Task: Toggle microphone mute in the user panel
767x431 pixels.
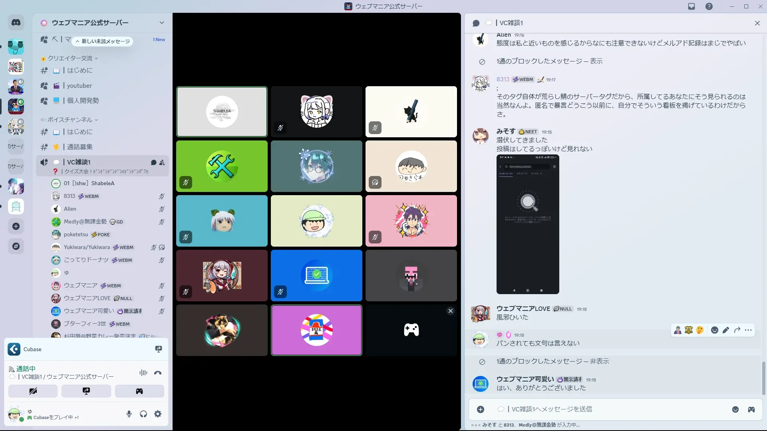Action: 129,414
